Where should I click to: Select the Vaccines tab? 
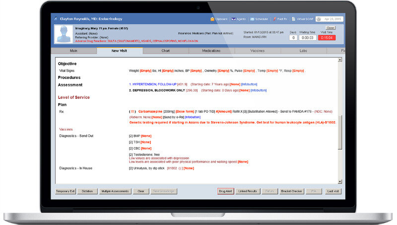pyautogui.click(x=257, y=51)
